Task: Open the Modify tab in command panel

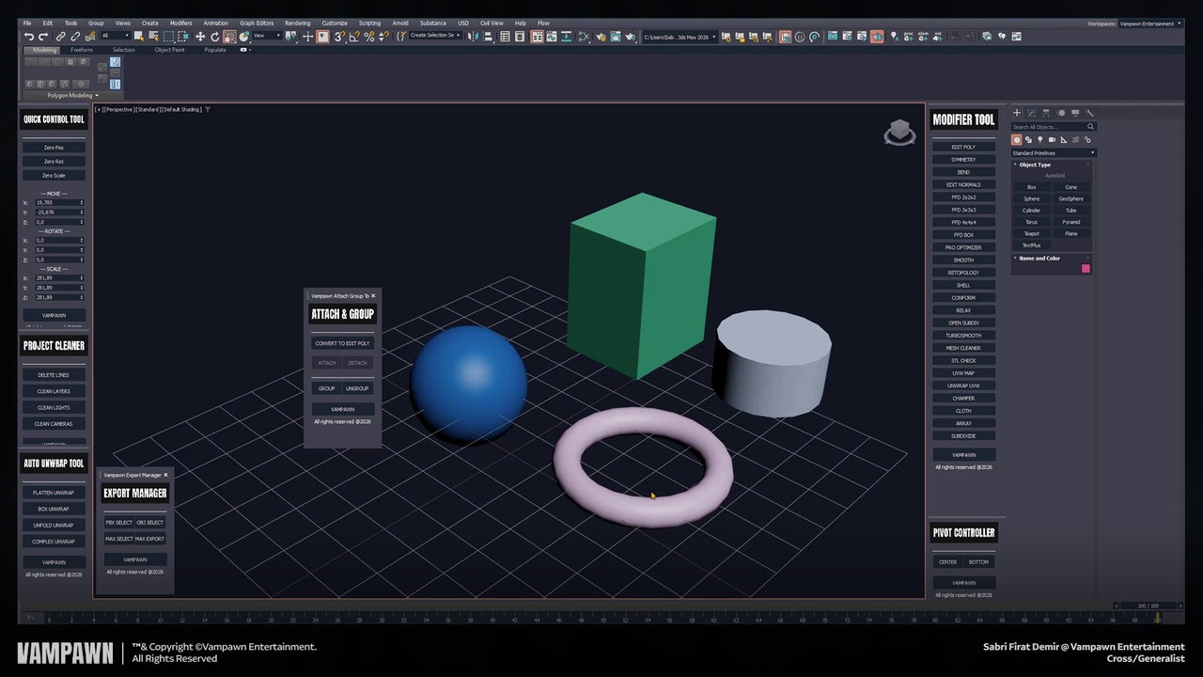Action: click(1032, 113)
